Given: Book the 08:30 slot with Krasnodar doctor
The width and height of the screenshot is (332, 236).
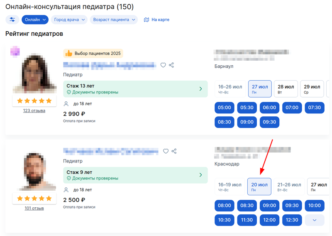Looking at the screenshot, I should [x=247, y=206].
